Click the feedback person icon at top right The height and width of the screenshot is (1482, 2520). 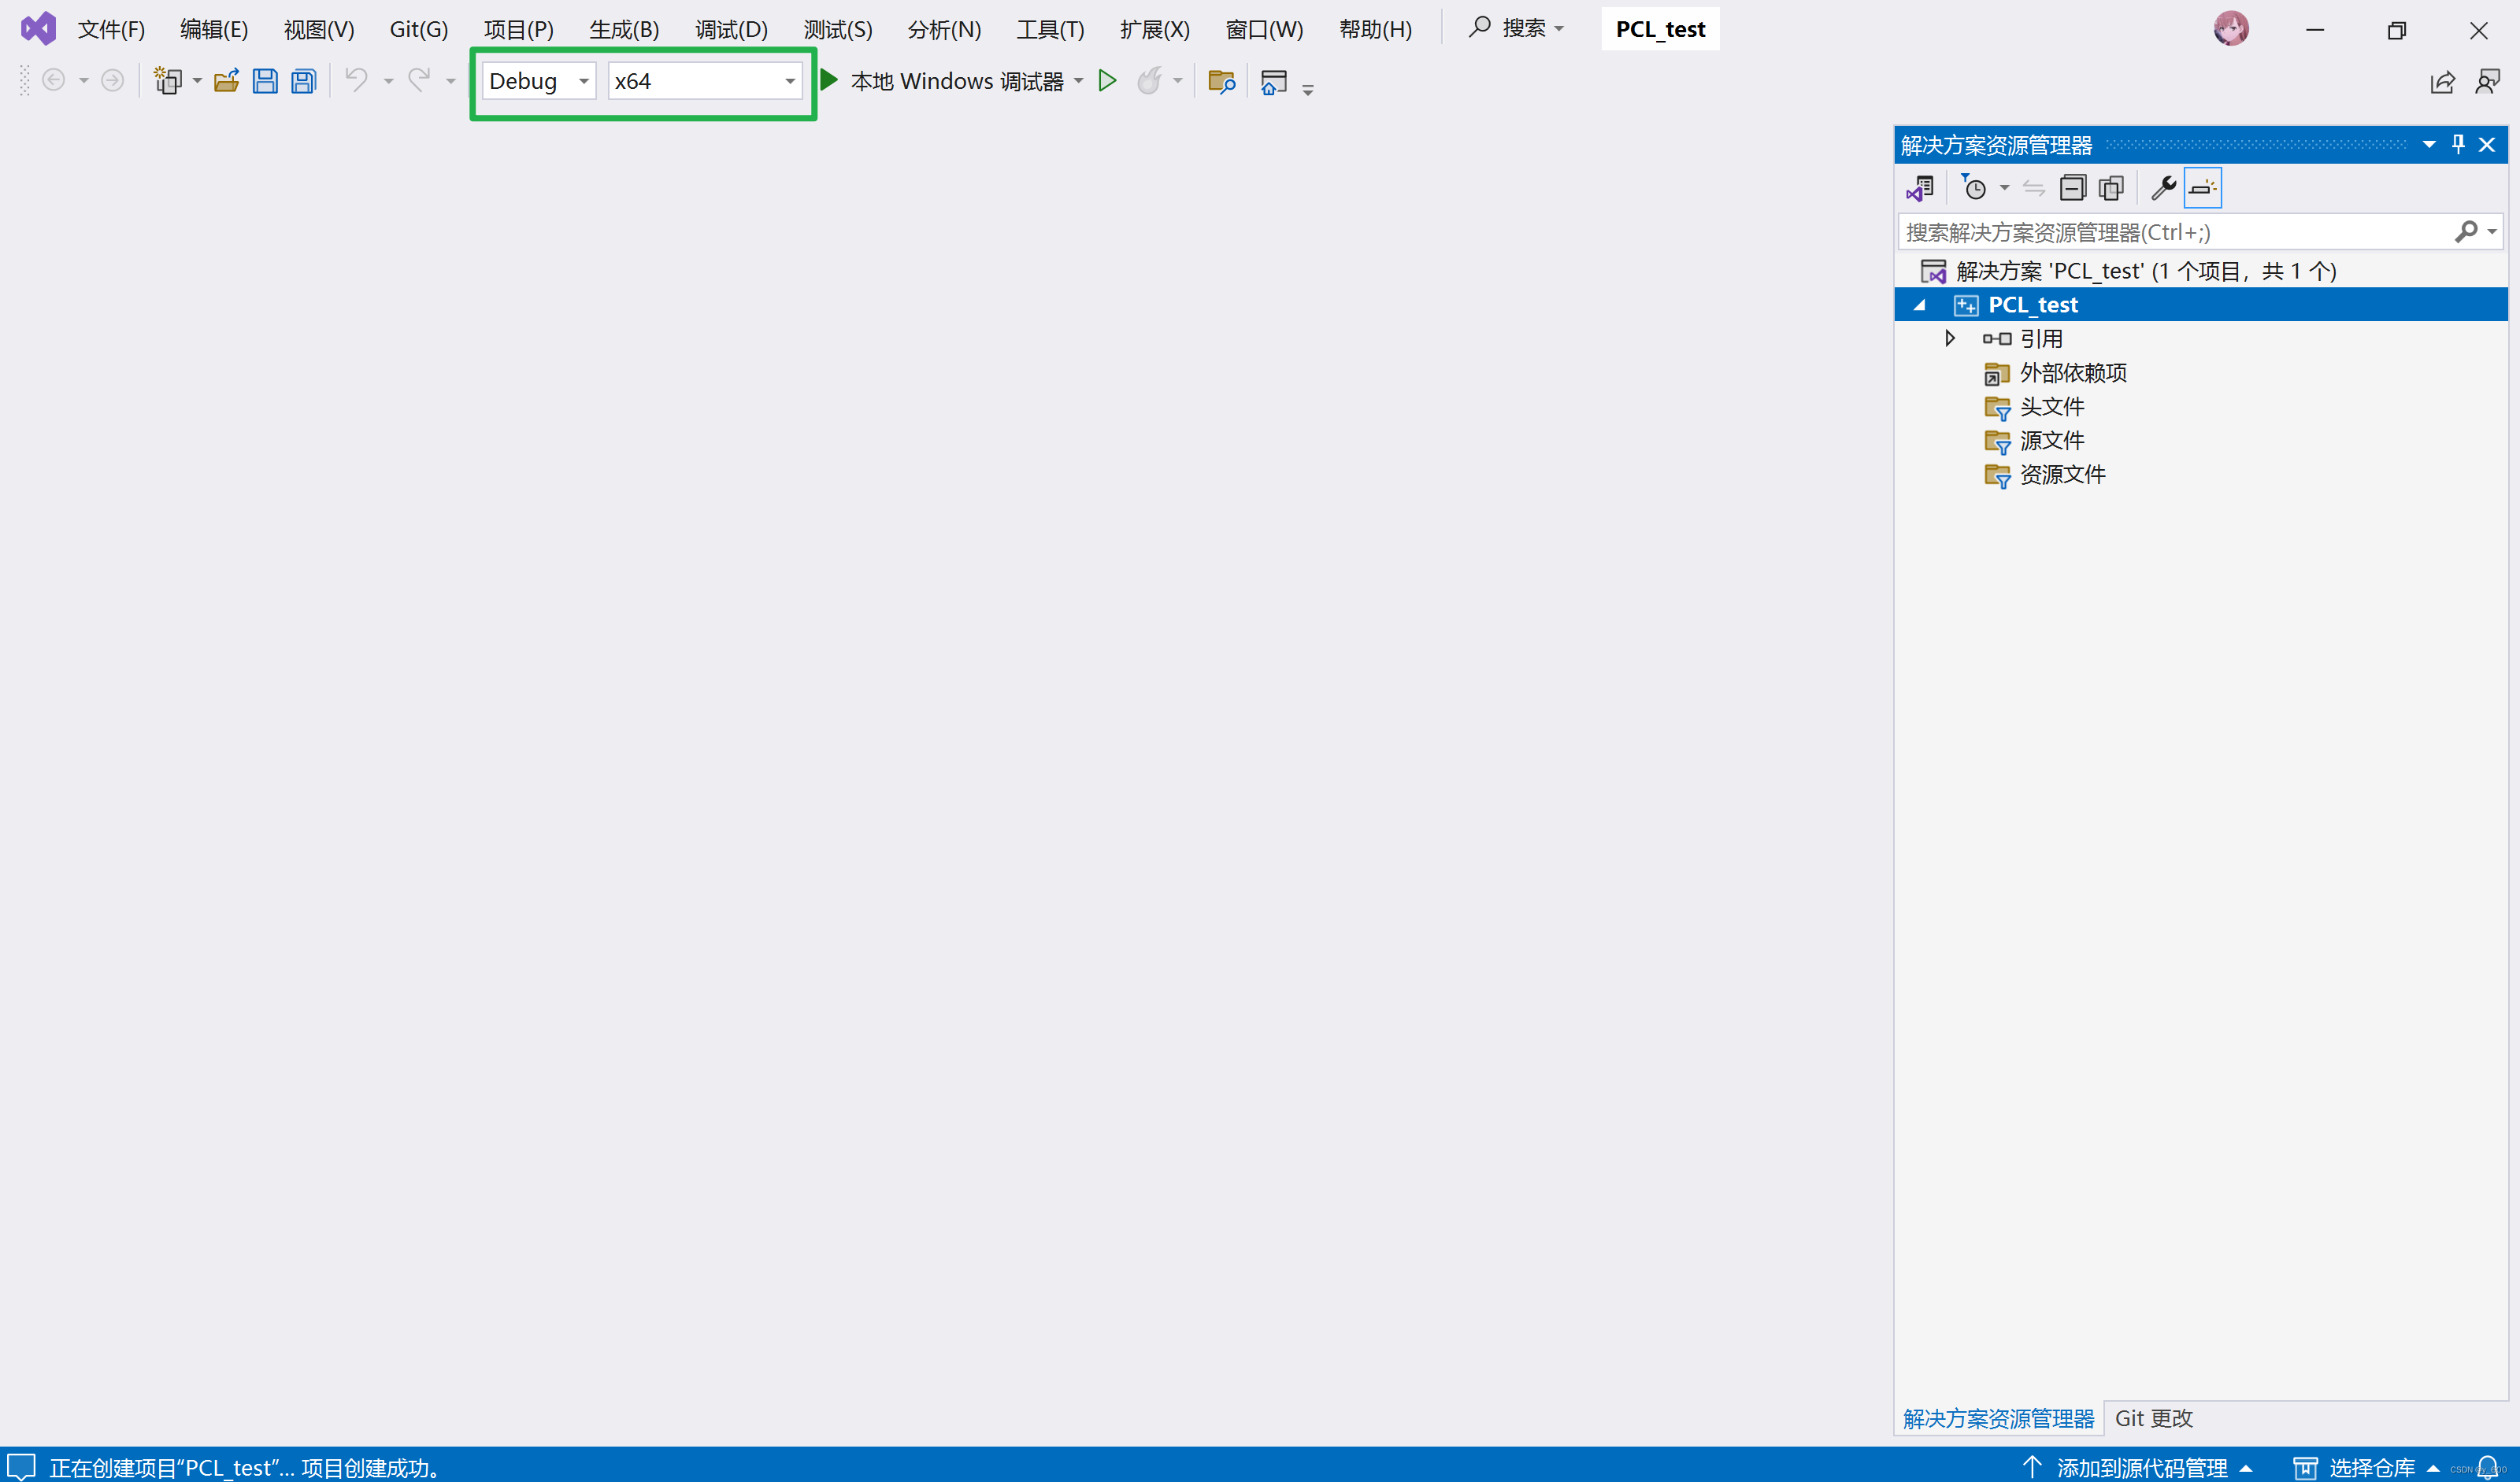pyautogui.click(x=2487, y=82)
